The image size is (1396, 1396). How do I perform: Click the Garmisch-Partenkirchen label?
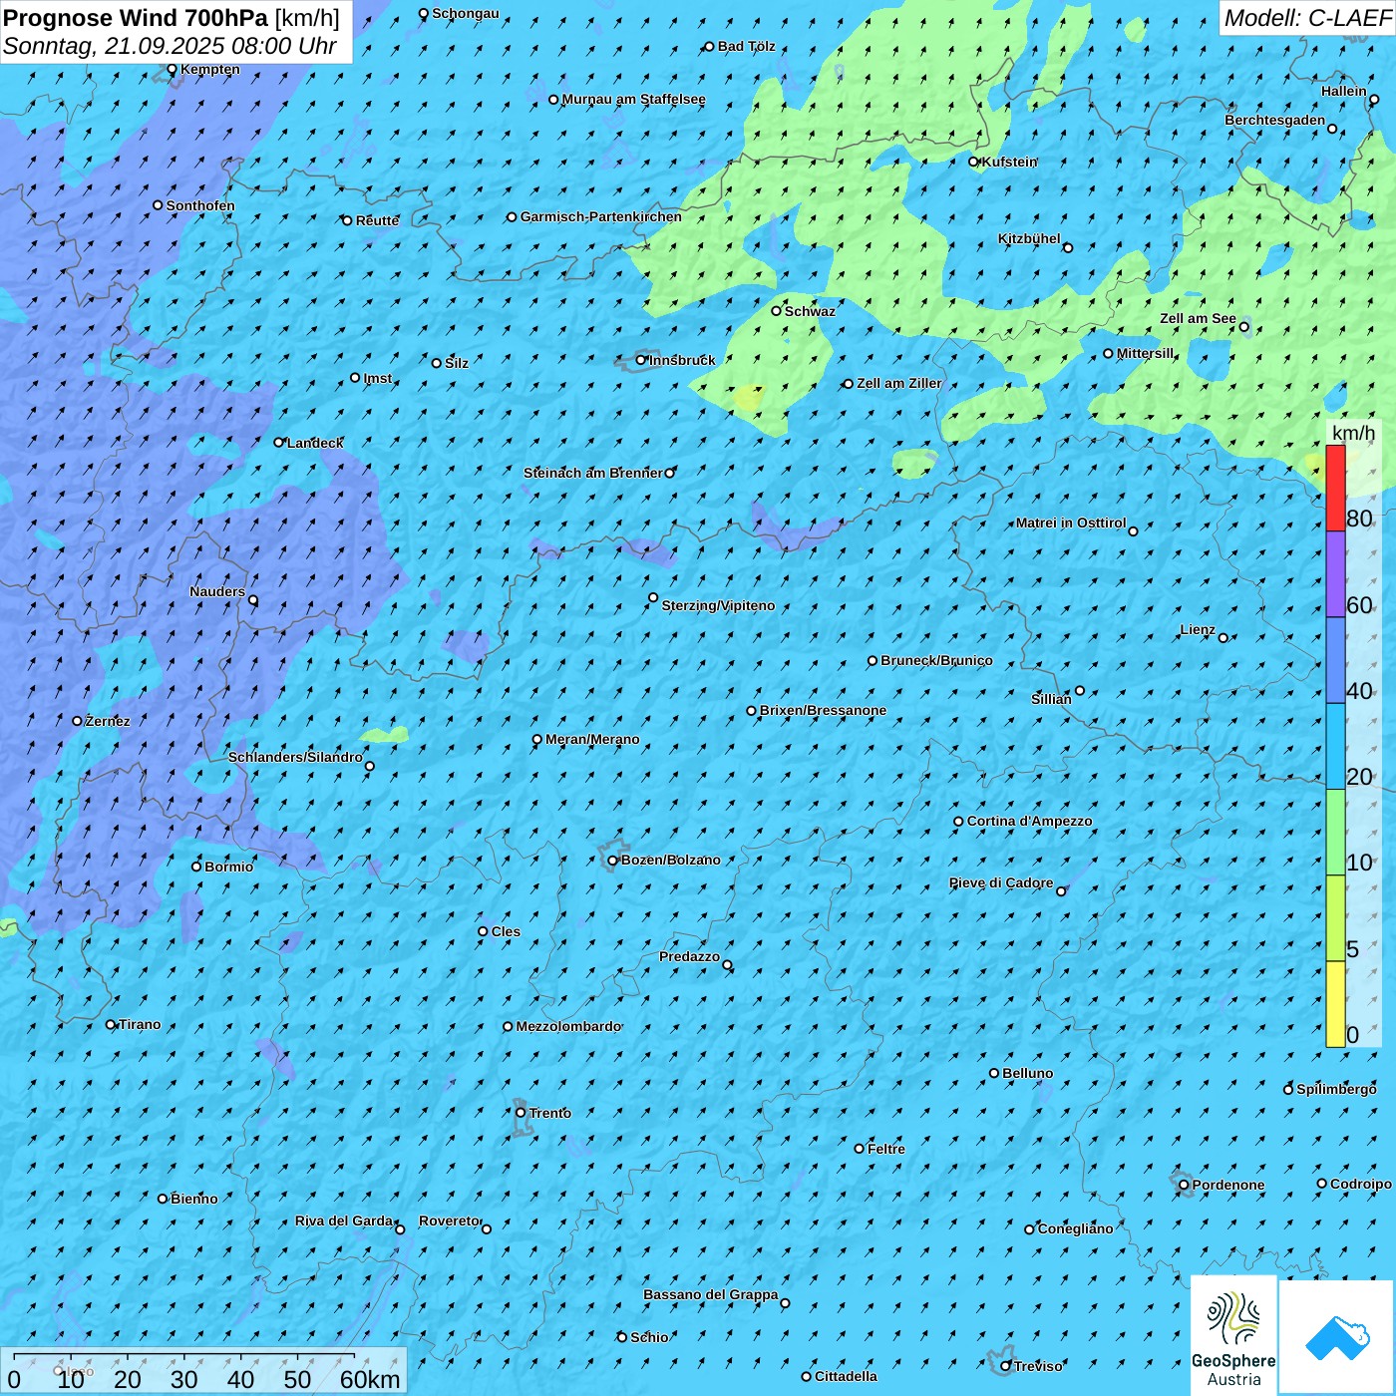pos(601,216)
